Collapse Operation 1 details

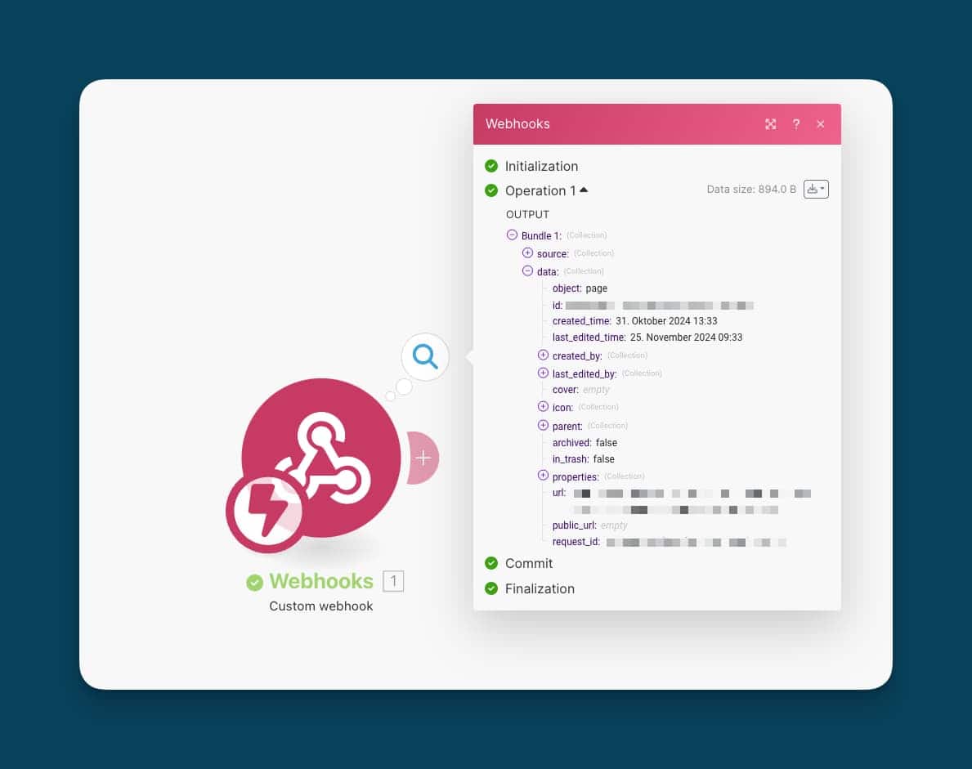click(584, 190)
